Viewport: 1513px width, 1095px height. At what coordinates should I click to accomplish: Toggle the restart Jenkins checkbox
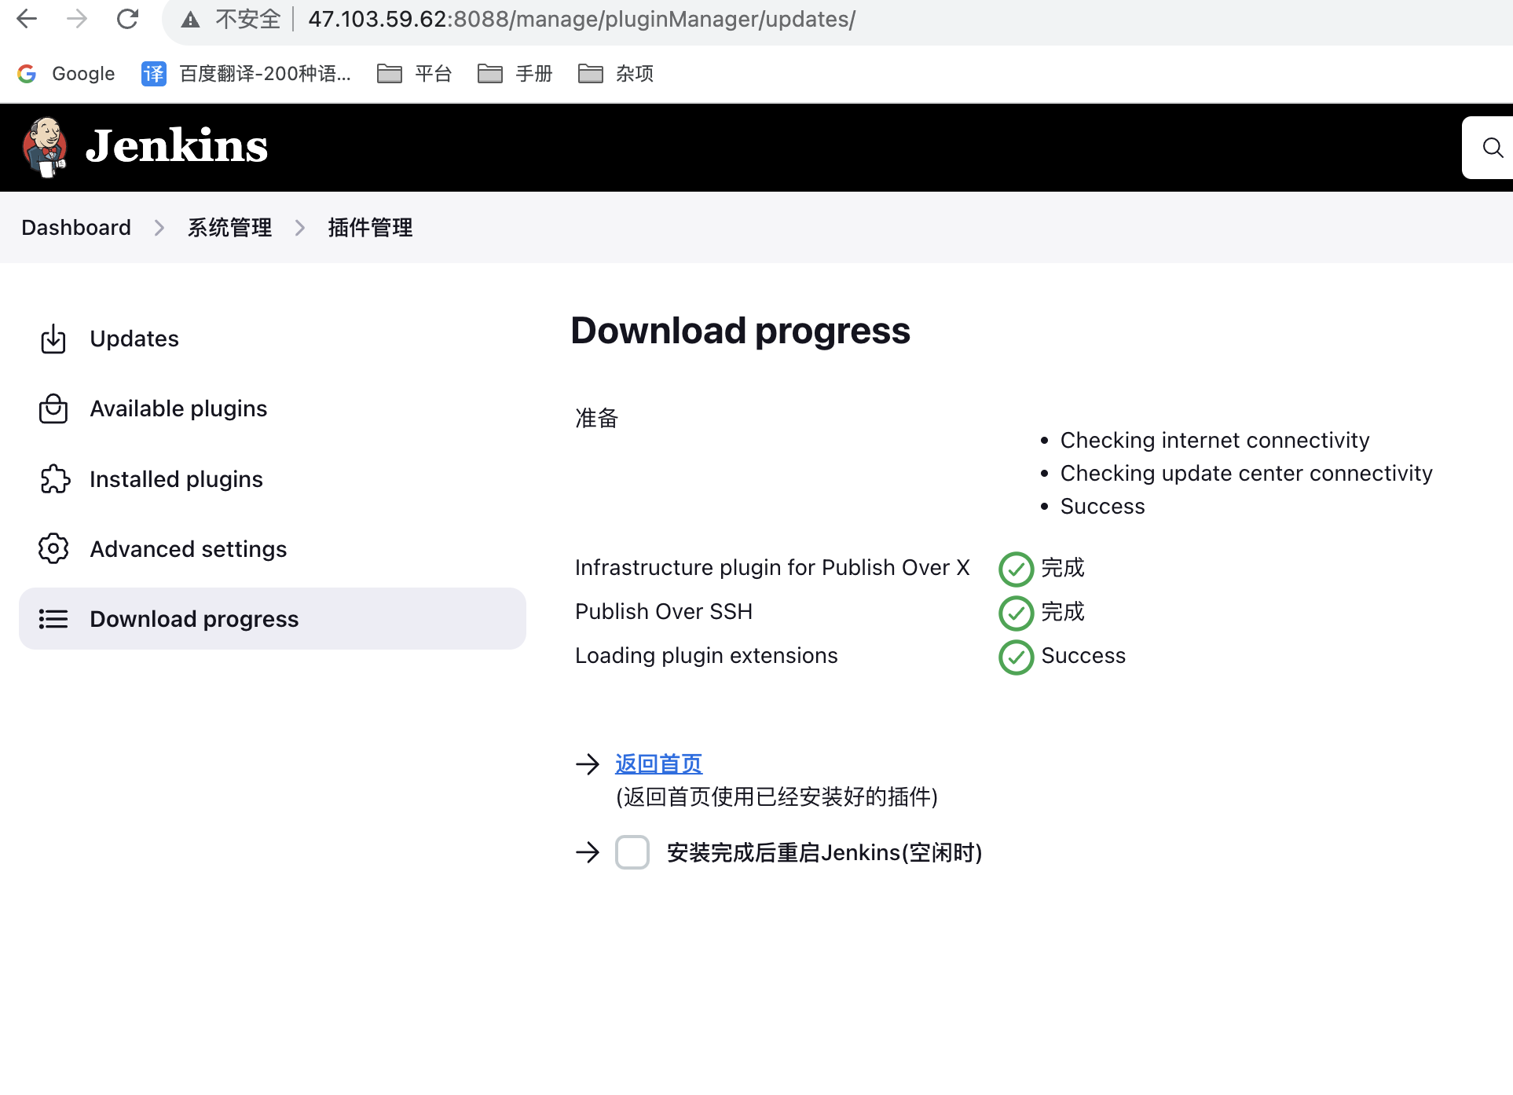(x=633, y=853)
